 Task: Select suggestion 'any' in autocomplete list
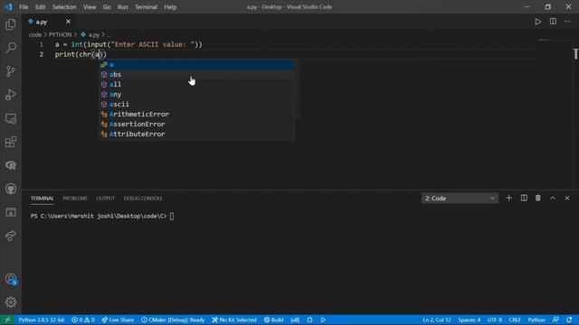pyautogui.click(x=196, y=94)
